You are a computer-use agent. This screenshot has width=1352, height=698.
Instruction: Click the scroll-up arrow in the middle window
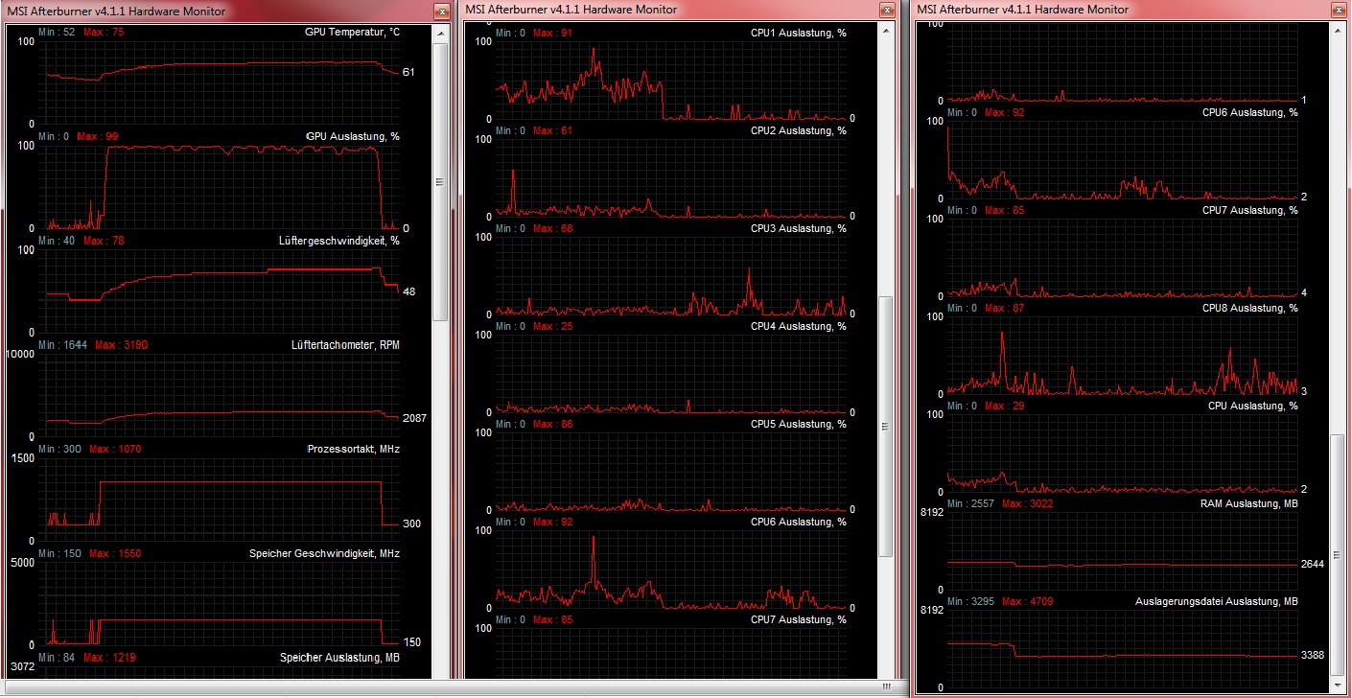pos(887,33)
